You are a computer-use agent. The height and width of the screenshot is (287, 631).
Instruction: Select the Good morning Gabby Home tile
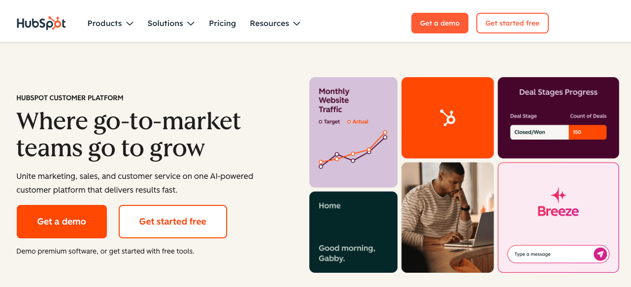pyautogui.click(x=353, y=231)
